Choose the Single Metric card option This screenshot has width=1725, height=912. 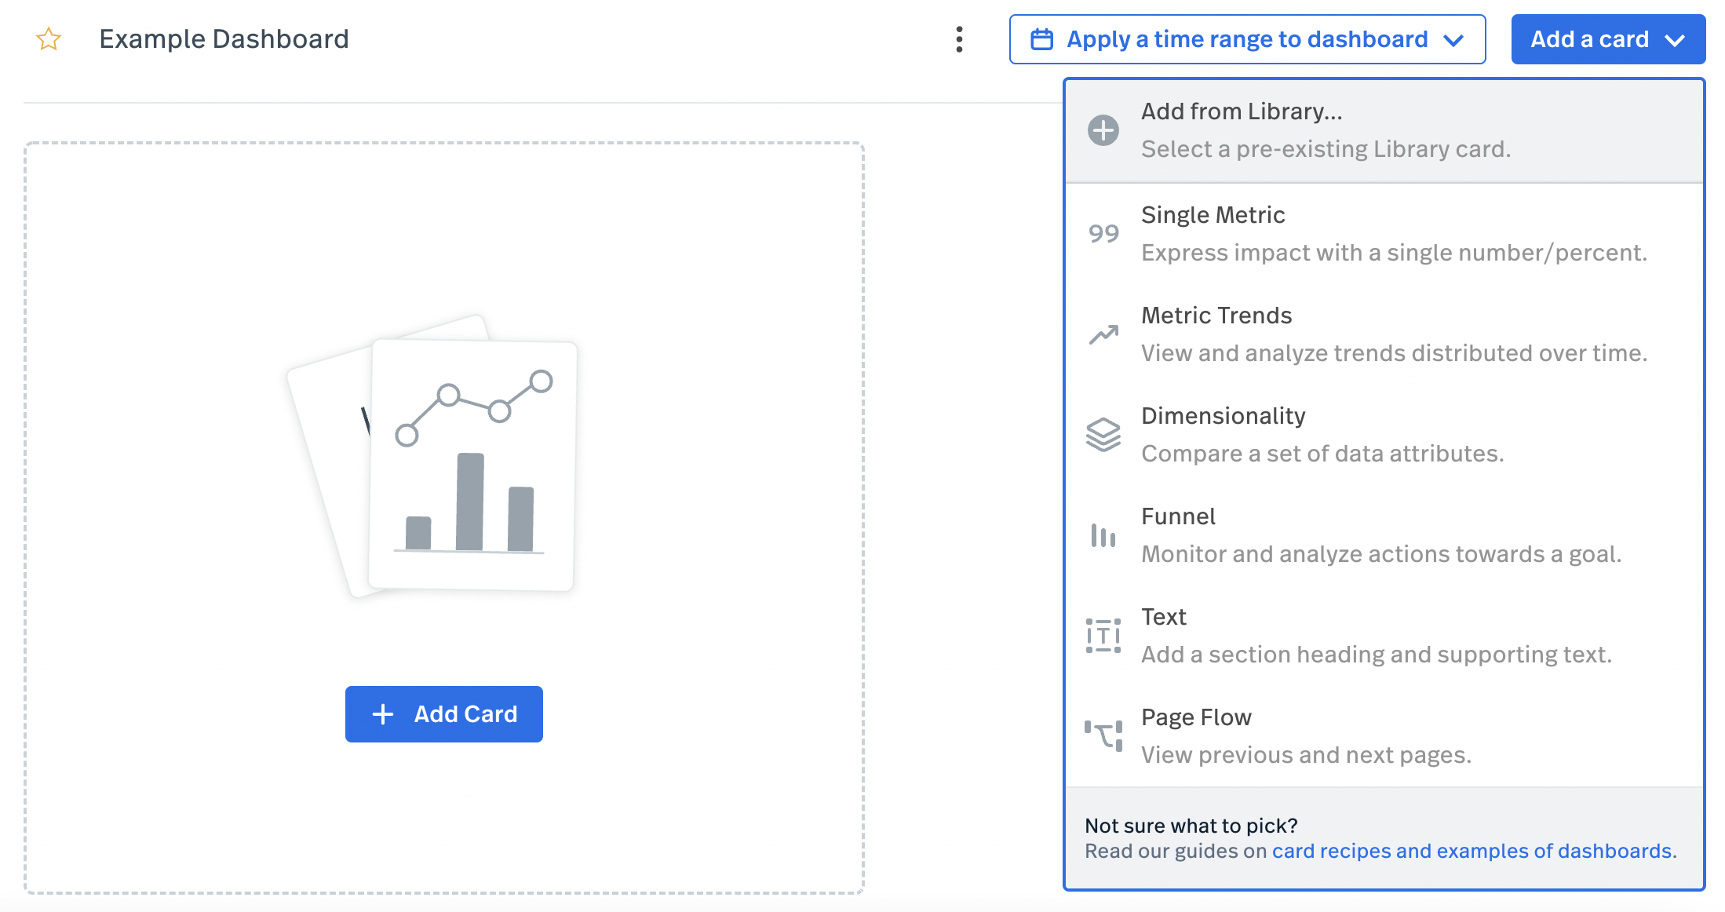point(1213,215)
